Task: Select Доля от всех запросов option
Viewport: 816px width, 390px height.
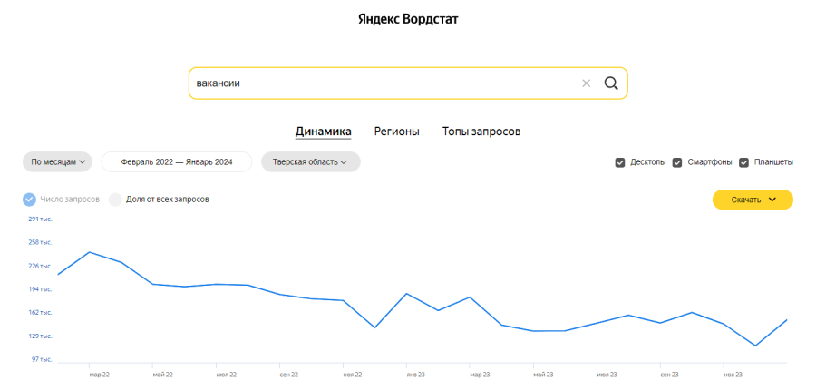Action: [115, 200]
